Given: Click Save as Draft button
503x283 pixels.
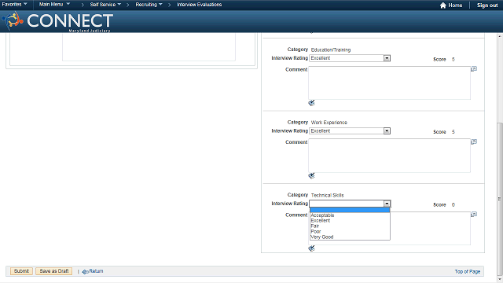Looking at the screenshot, I should [54, 271].
